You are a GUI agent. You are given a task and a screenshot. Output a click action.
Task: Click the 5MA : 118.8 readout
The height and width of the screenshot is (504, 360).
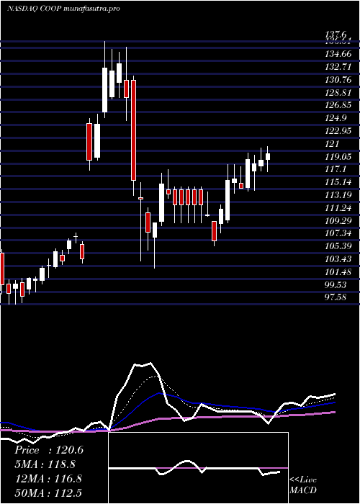tap(45, 464)
